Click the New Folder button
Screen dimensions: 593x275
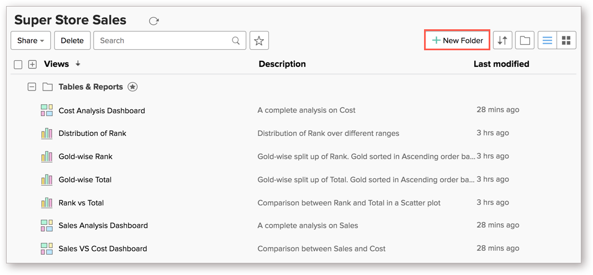[457, 40]
